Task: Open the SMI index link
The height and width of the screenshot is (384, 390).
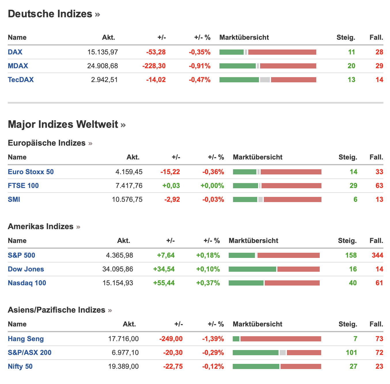Action: point(14,199)
